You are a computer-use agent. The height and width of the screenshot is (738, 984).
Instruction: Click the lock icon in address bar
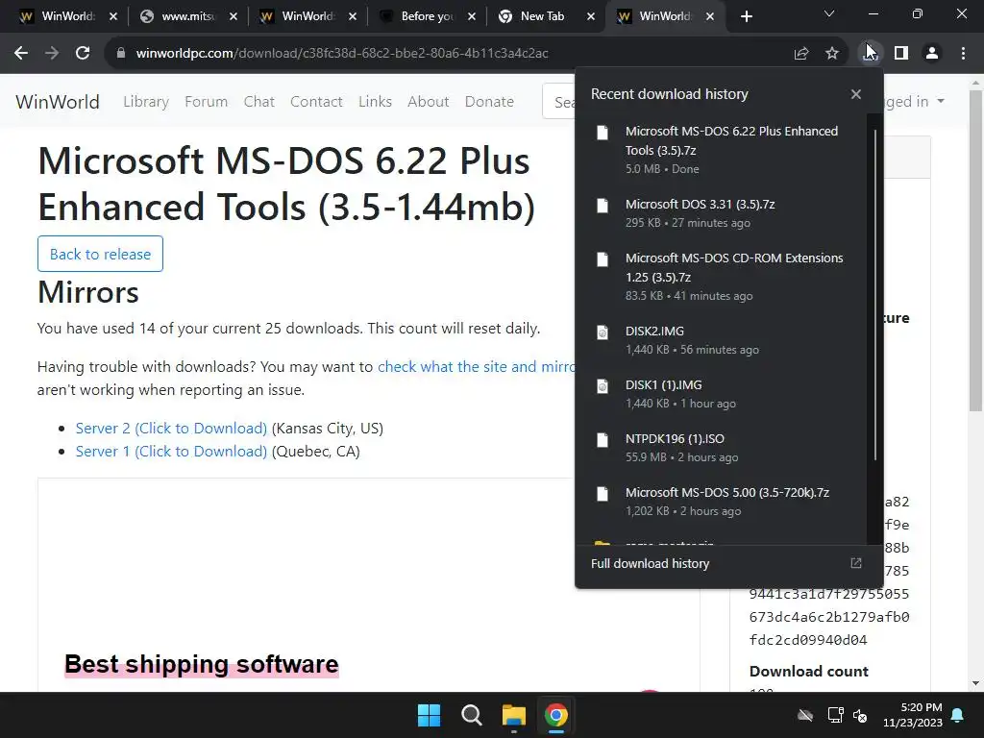click(x=121, y=54)
